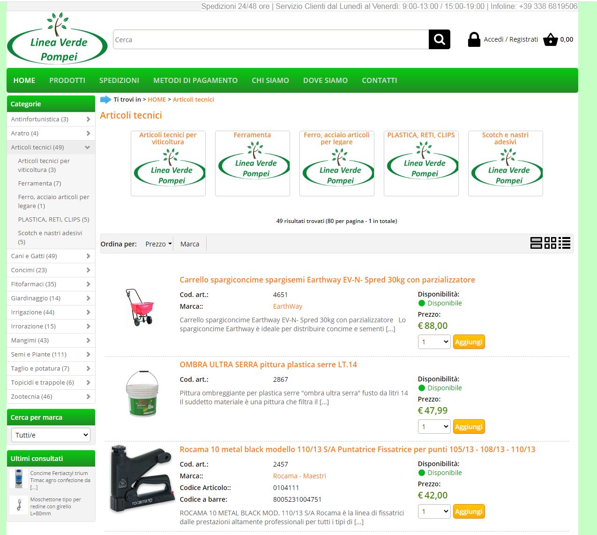
Task: Add the Rocama stapler with Aggiungi
Action: pos(469,512)
